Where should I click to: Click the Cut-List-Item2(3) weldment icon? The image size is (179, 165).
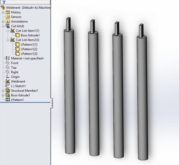point(13,40)
